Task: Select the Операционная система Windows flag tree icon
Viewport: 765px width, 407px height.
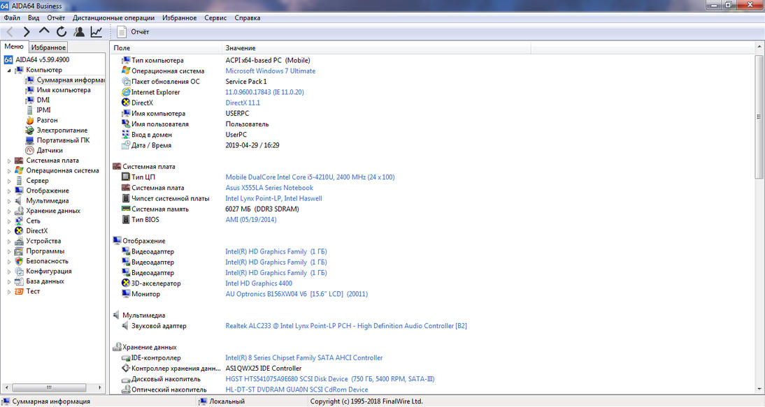Action: tap(19, 170)
